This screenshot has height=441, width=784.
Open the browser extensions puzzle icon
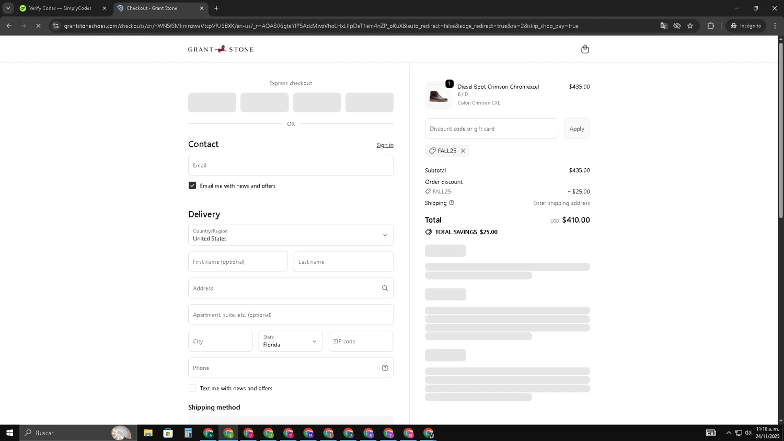point(710,26)
